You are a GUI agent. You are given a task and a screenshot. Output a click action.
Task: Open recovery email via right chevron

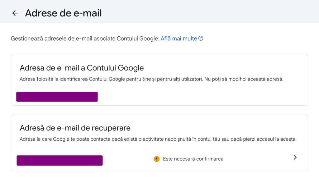point(295,157)
